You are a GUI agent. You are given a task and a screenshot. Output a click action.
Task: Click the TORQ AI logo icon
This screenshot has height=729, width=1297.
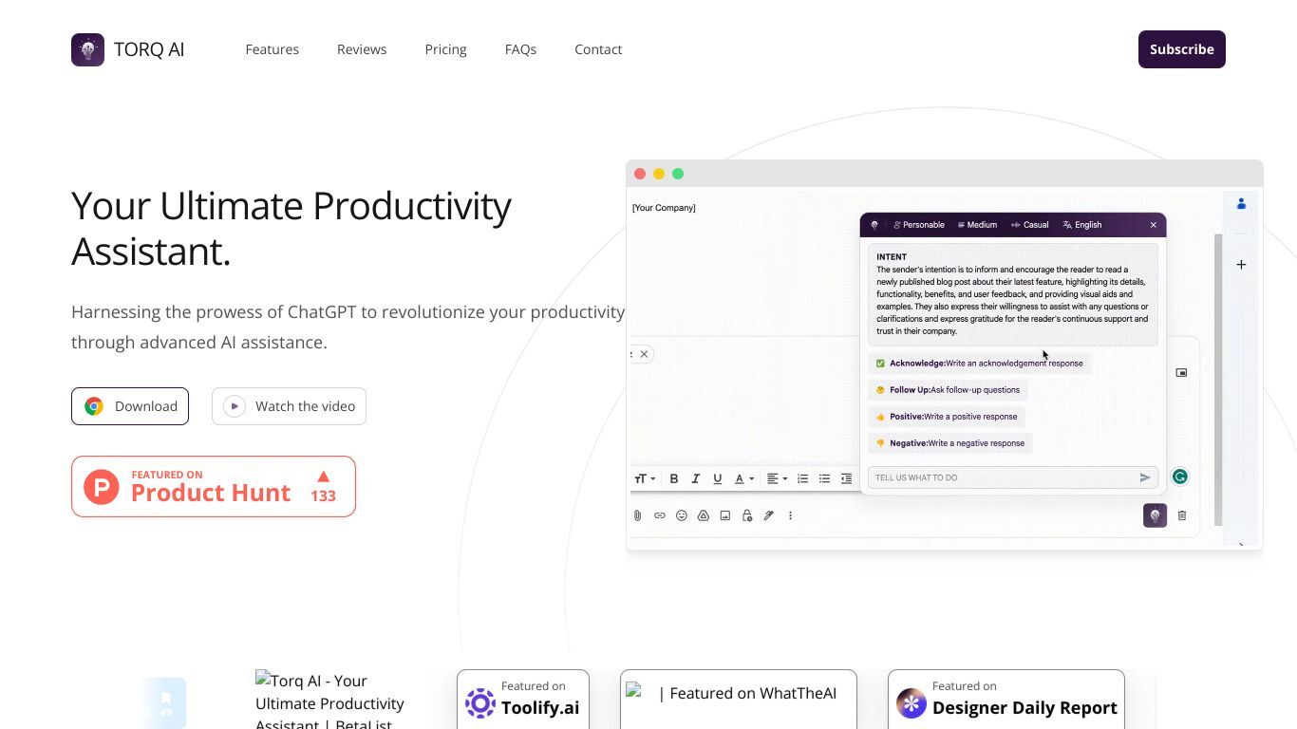[87, 49]
